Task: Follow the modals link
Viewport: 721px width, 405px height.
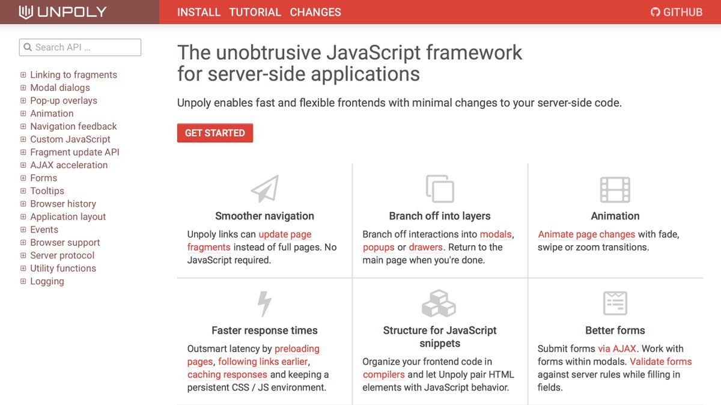Action: pos(496,234)
